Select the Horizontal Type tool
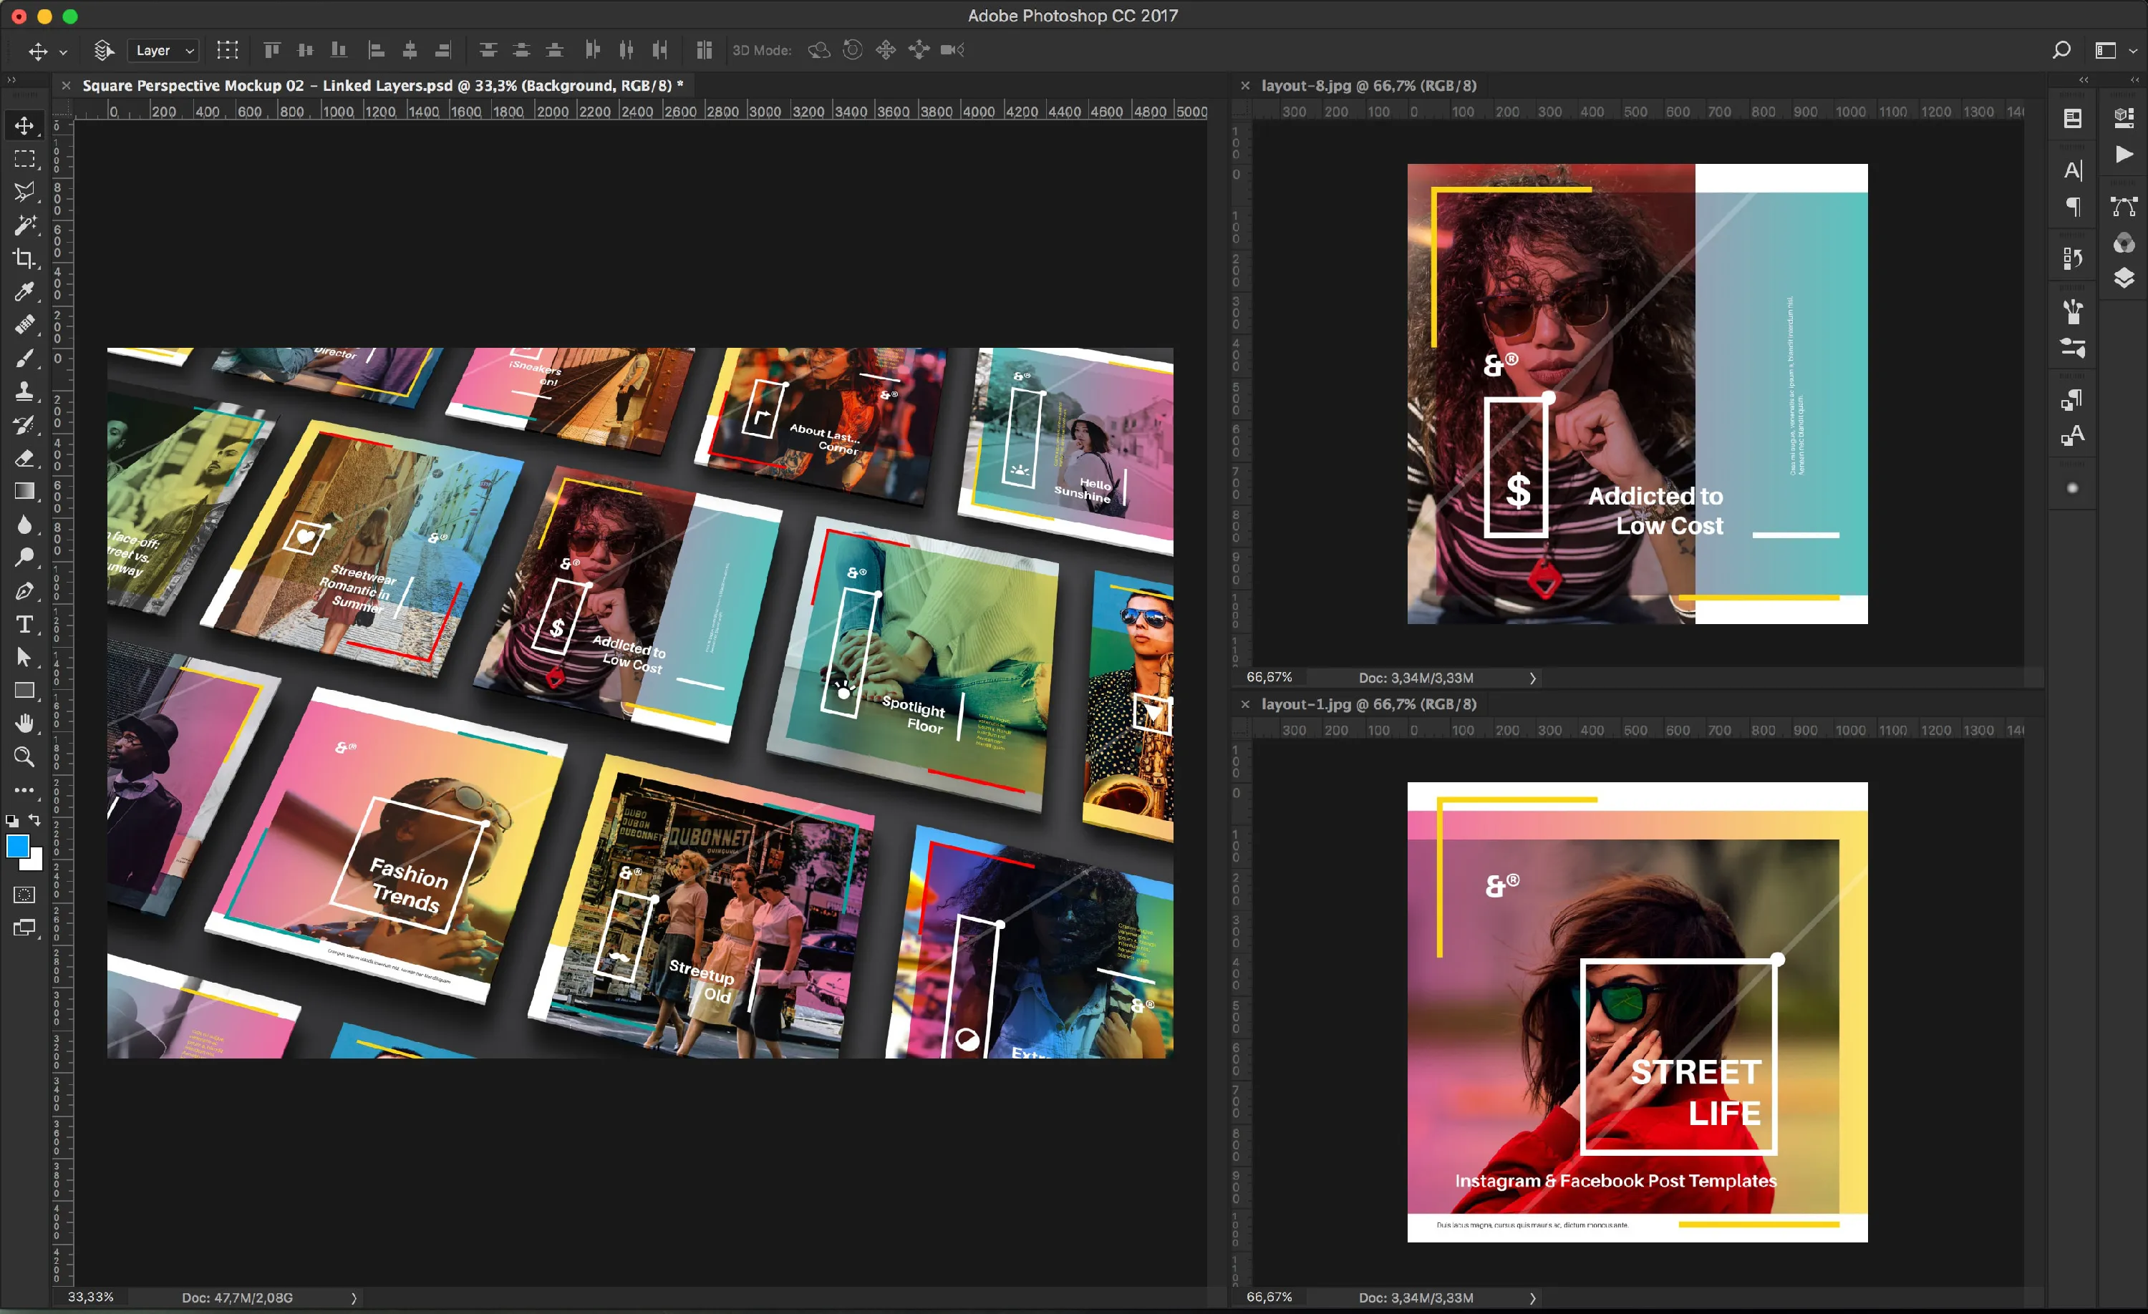 (24, 625)
